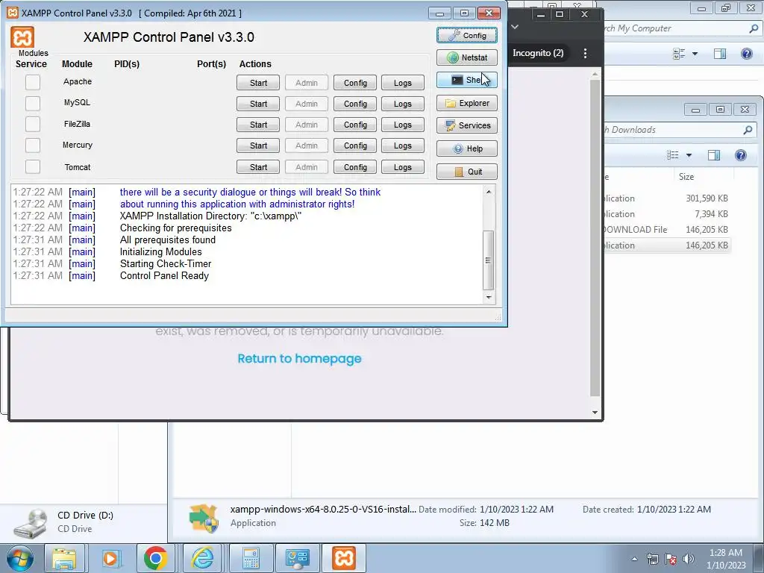Click log scrollbar up arrow
The width and height of the screenshot is (764, 573).
pyautogui.click(x=489, y=192)
